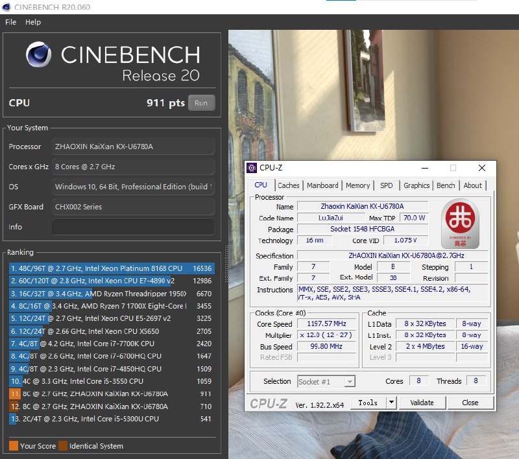Select ranking entry Intel Core i5-3550 CPU
Viewport: 519px width, 459px height.
(x=112, y=381)
